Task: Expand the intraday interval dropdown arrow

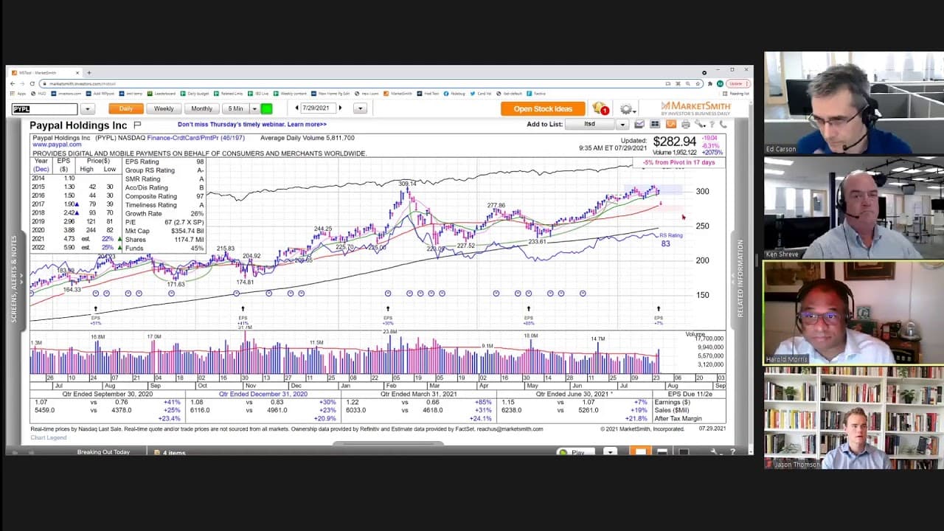Action: click(254, 108)
